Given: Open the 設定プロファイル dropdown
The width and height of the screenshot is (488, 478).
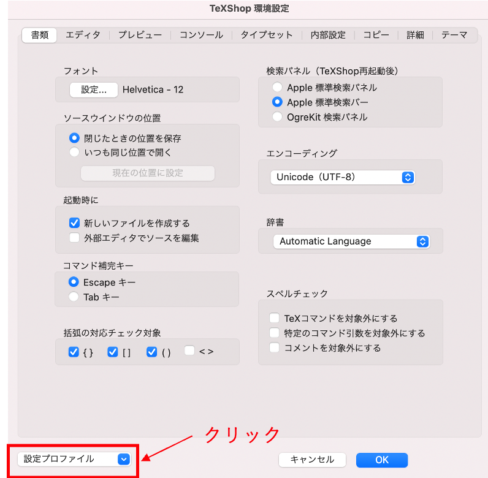Looking at the screenshot, I should tap(74, 460).
